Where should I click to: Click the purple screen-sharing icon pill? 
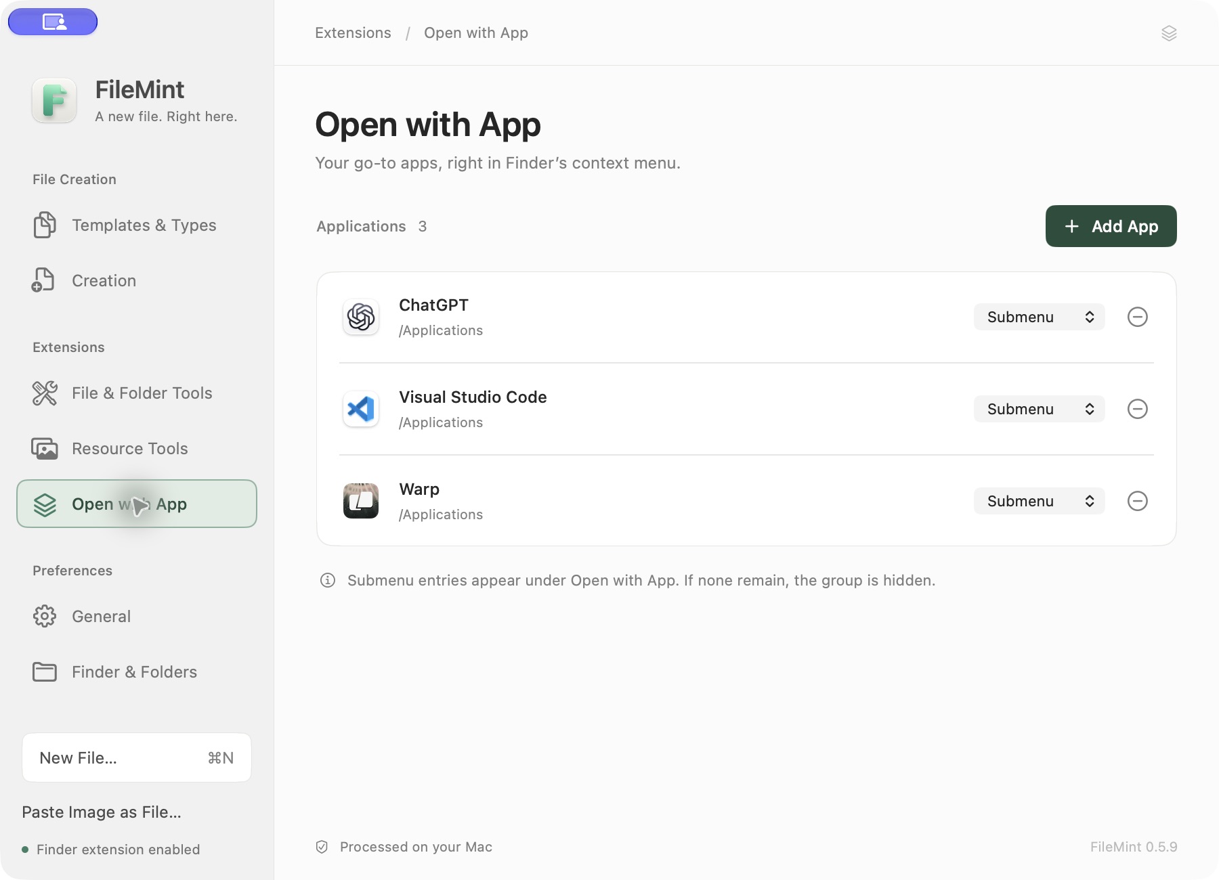[53, 22]
